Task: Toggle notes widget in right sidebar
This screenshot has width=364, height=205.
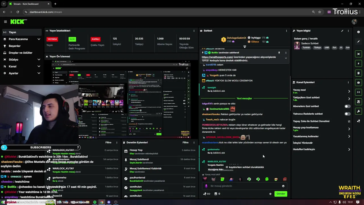Action: coord(358,73)
